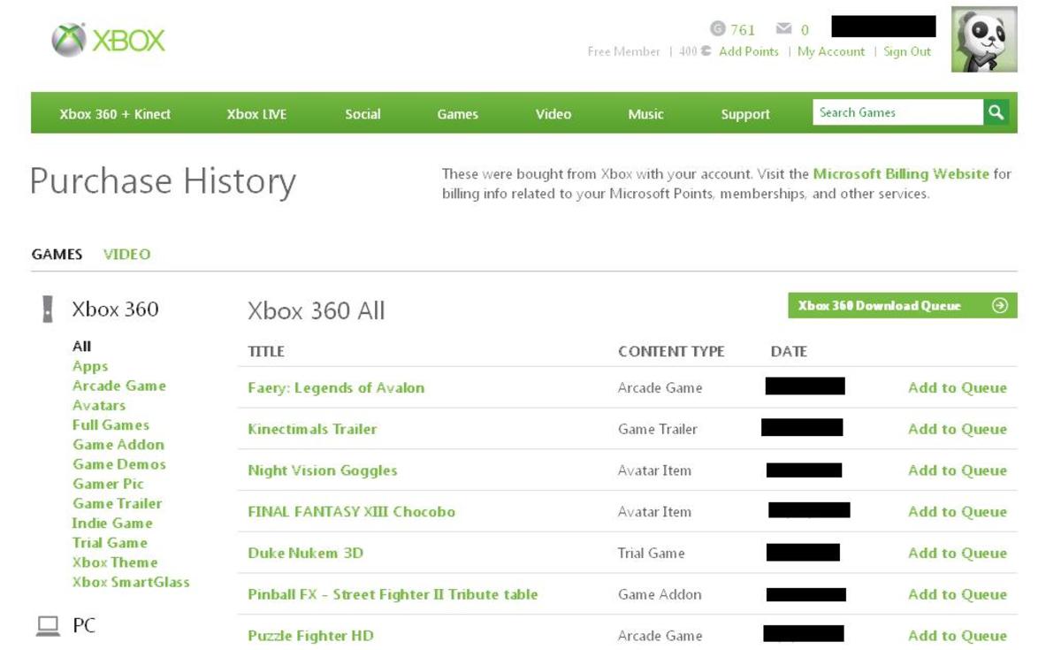Add Kinectimals Trailer to queue
Viewport: 1061px width, 650px height.
tap(958, 429)
